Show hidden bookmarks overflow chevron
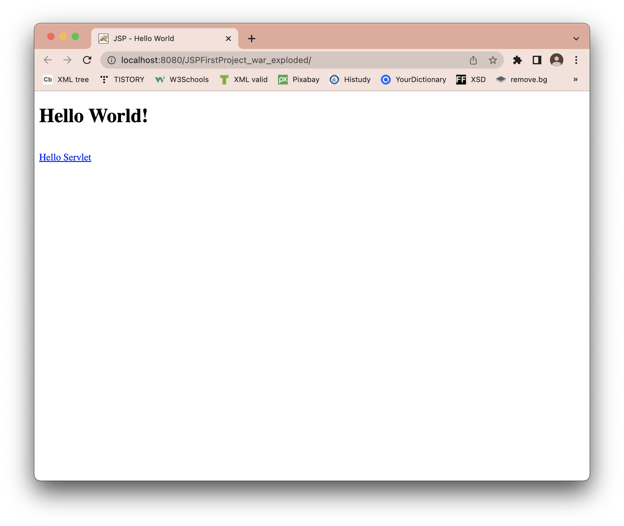624x526 pixels. tap(575, 80)
